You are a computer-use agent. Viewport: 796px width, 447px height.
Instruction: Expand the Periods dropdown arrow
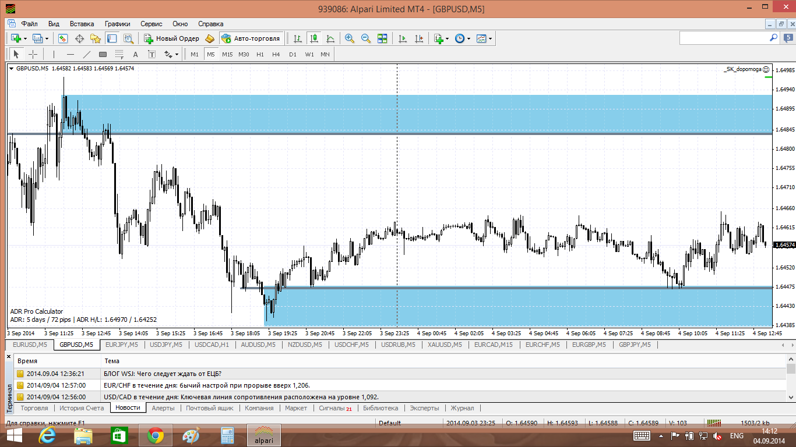[x=468, y=38]
